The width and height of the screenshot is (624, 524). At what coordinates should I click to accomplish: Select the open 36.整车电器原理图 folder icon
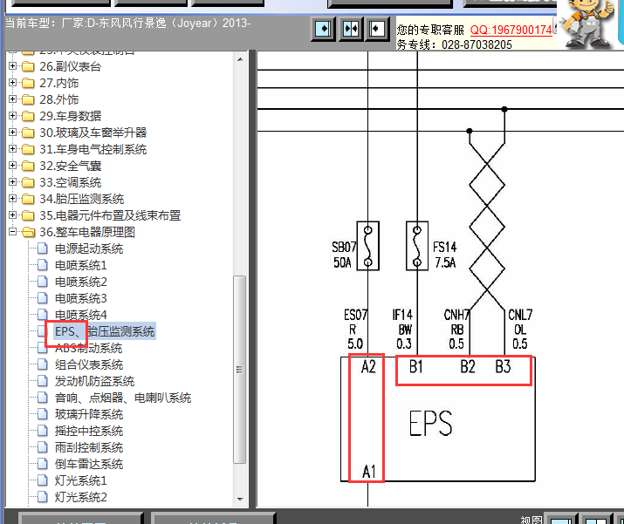[x=28, y=232]
